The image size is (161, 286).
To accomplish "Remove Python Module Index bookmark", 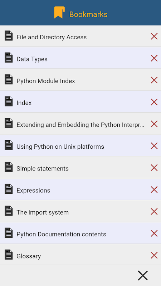I will coord(154,80).
